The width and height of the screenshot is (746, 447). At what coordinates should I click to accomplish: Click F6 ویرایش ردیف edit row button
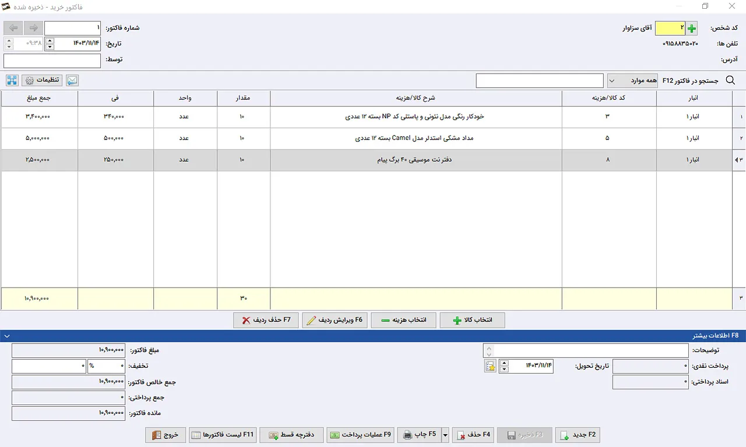tap(335, 320)
